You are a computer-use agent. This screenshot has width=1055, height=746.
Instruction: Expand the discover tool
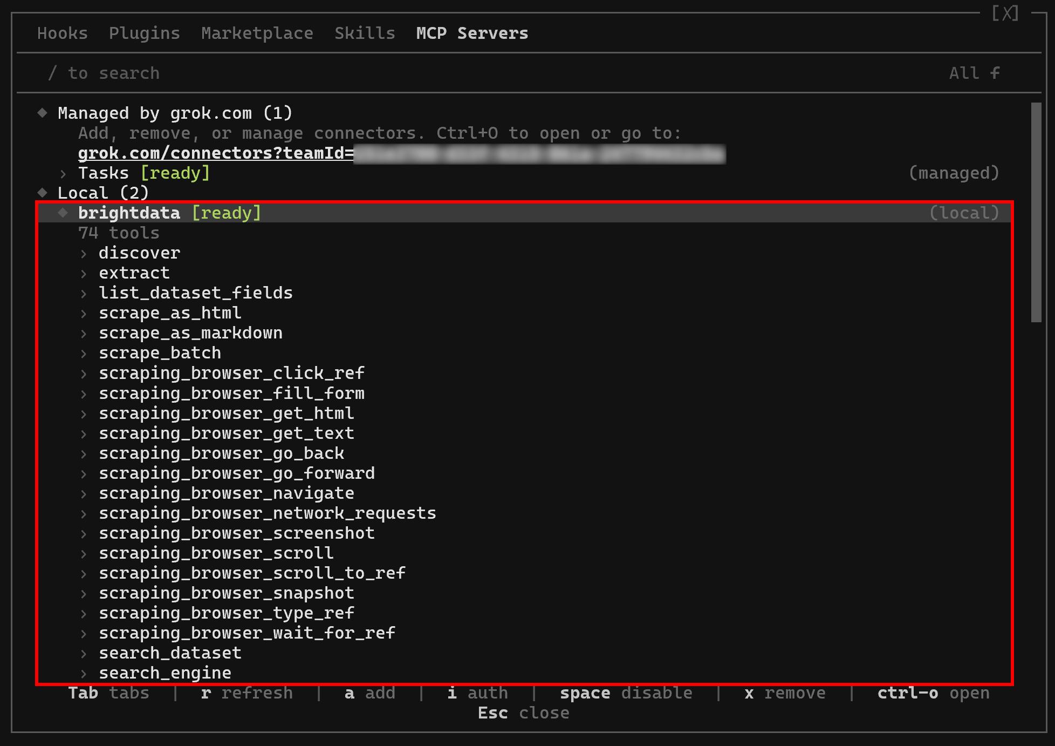click(x=84, y=254)
